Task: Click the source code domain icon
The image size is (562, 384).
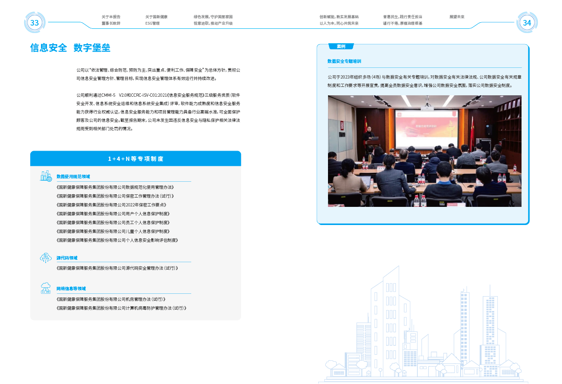Action: tap(46, 258)
